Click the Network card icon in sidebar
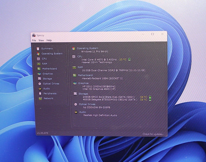The width and height of the screenshot is (206, 162). point(40,98)
